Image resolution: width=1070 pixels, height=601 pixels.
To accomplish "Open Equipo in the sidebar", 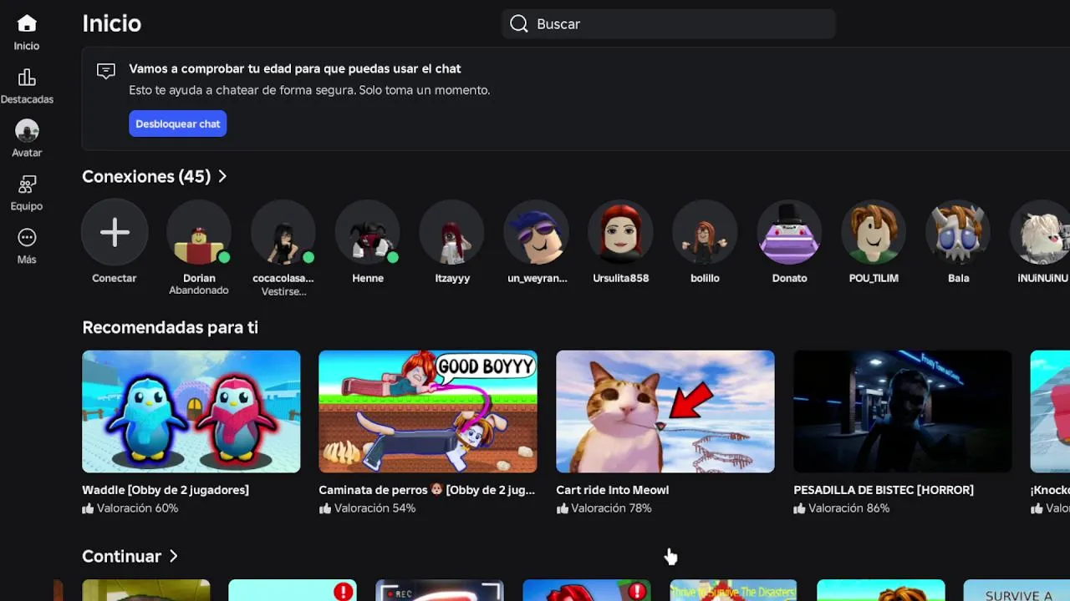I will point(27,192).
